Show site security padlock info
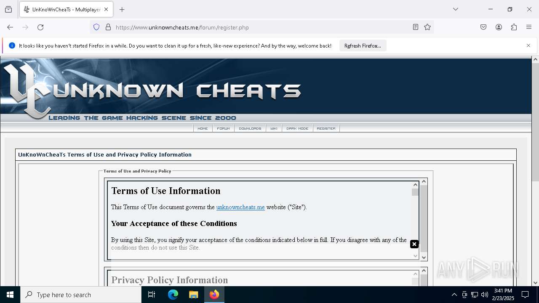This screenshot has width=539, height=303. 108,27
